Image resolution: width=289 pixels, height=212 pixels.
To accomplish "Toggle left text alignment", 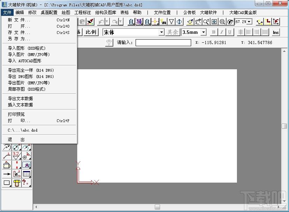I will coord(248,32).
